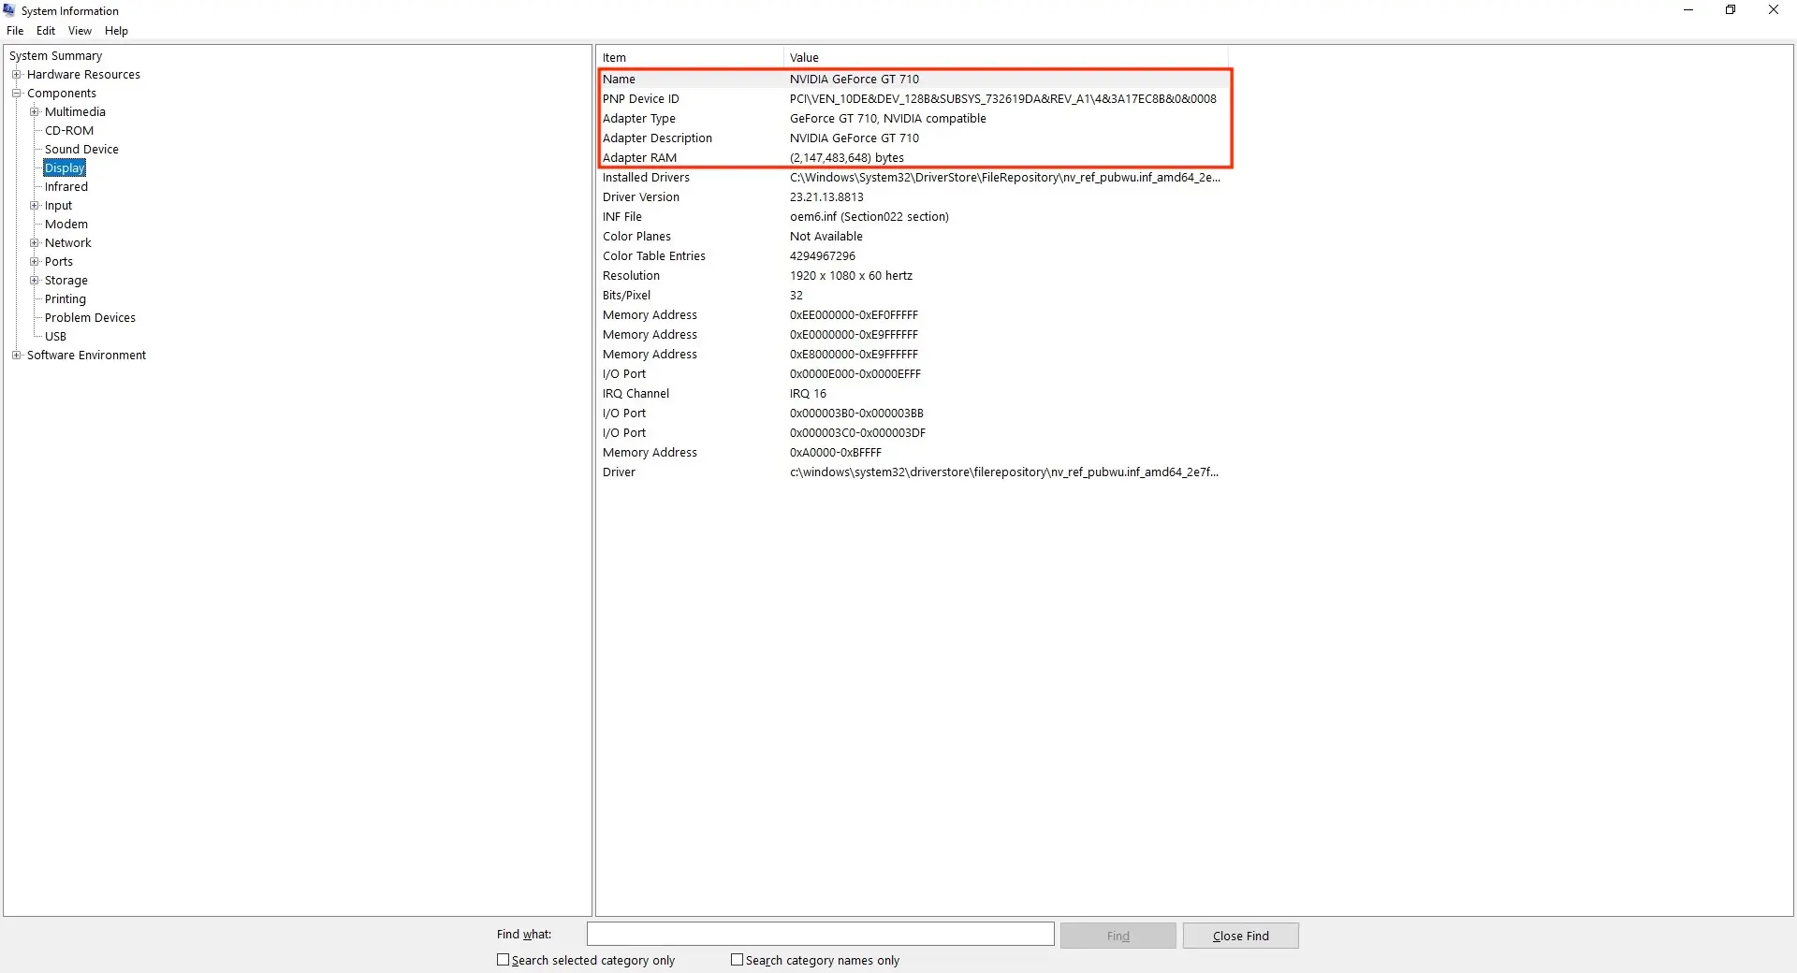
Task: Select the IRQ Channel row
Action: click(x=913, y=394)
